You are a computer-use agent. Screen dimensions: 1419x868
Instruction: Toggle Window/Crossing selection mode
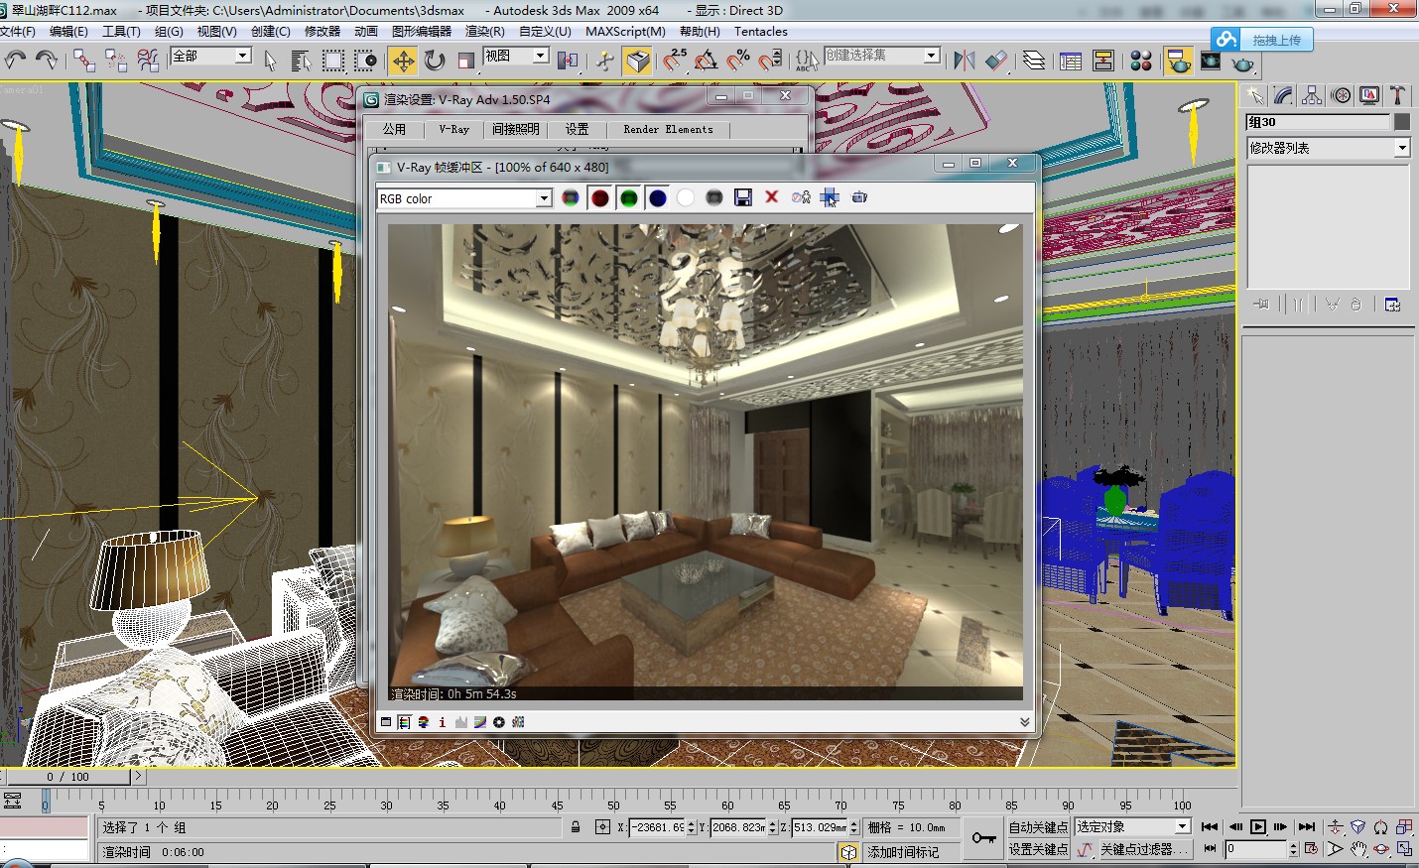pyautogui.click(x=366, y=61)
